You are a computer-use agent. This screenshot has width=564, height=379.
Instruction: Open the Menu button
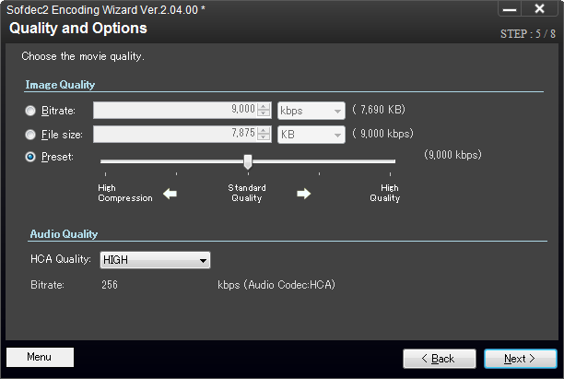click(40, 357)
